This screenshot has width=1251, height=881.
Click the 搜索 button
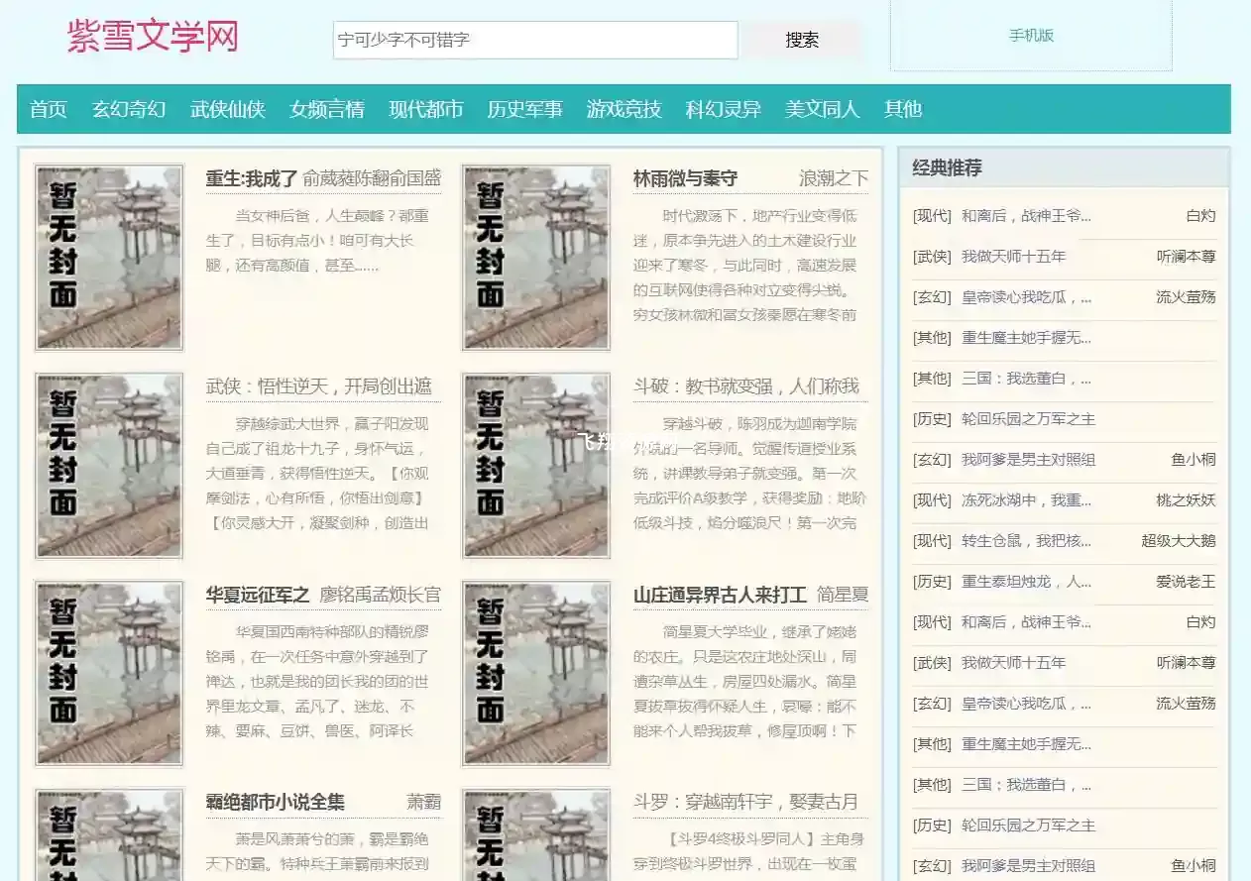[x=802, y=40]
